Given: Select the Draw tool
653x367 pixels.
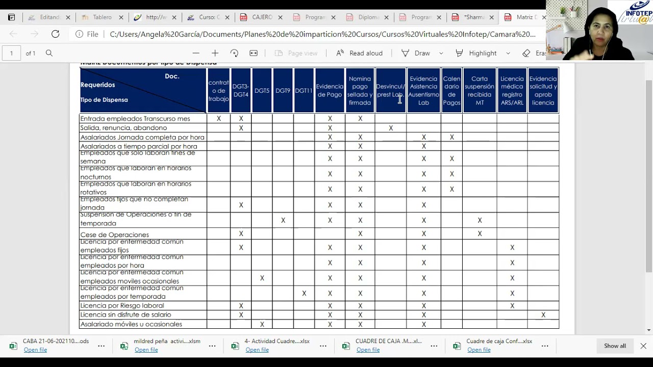Looking at the screenshot, I should coord(416,53).
